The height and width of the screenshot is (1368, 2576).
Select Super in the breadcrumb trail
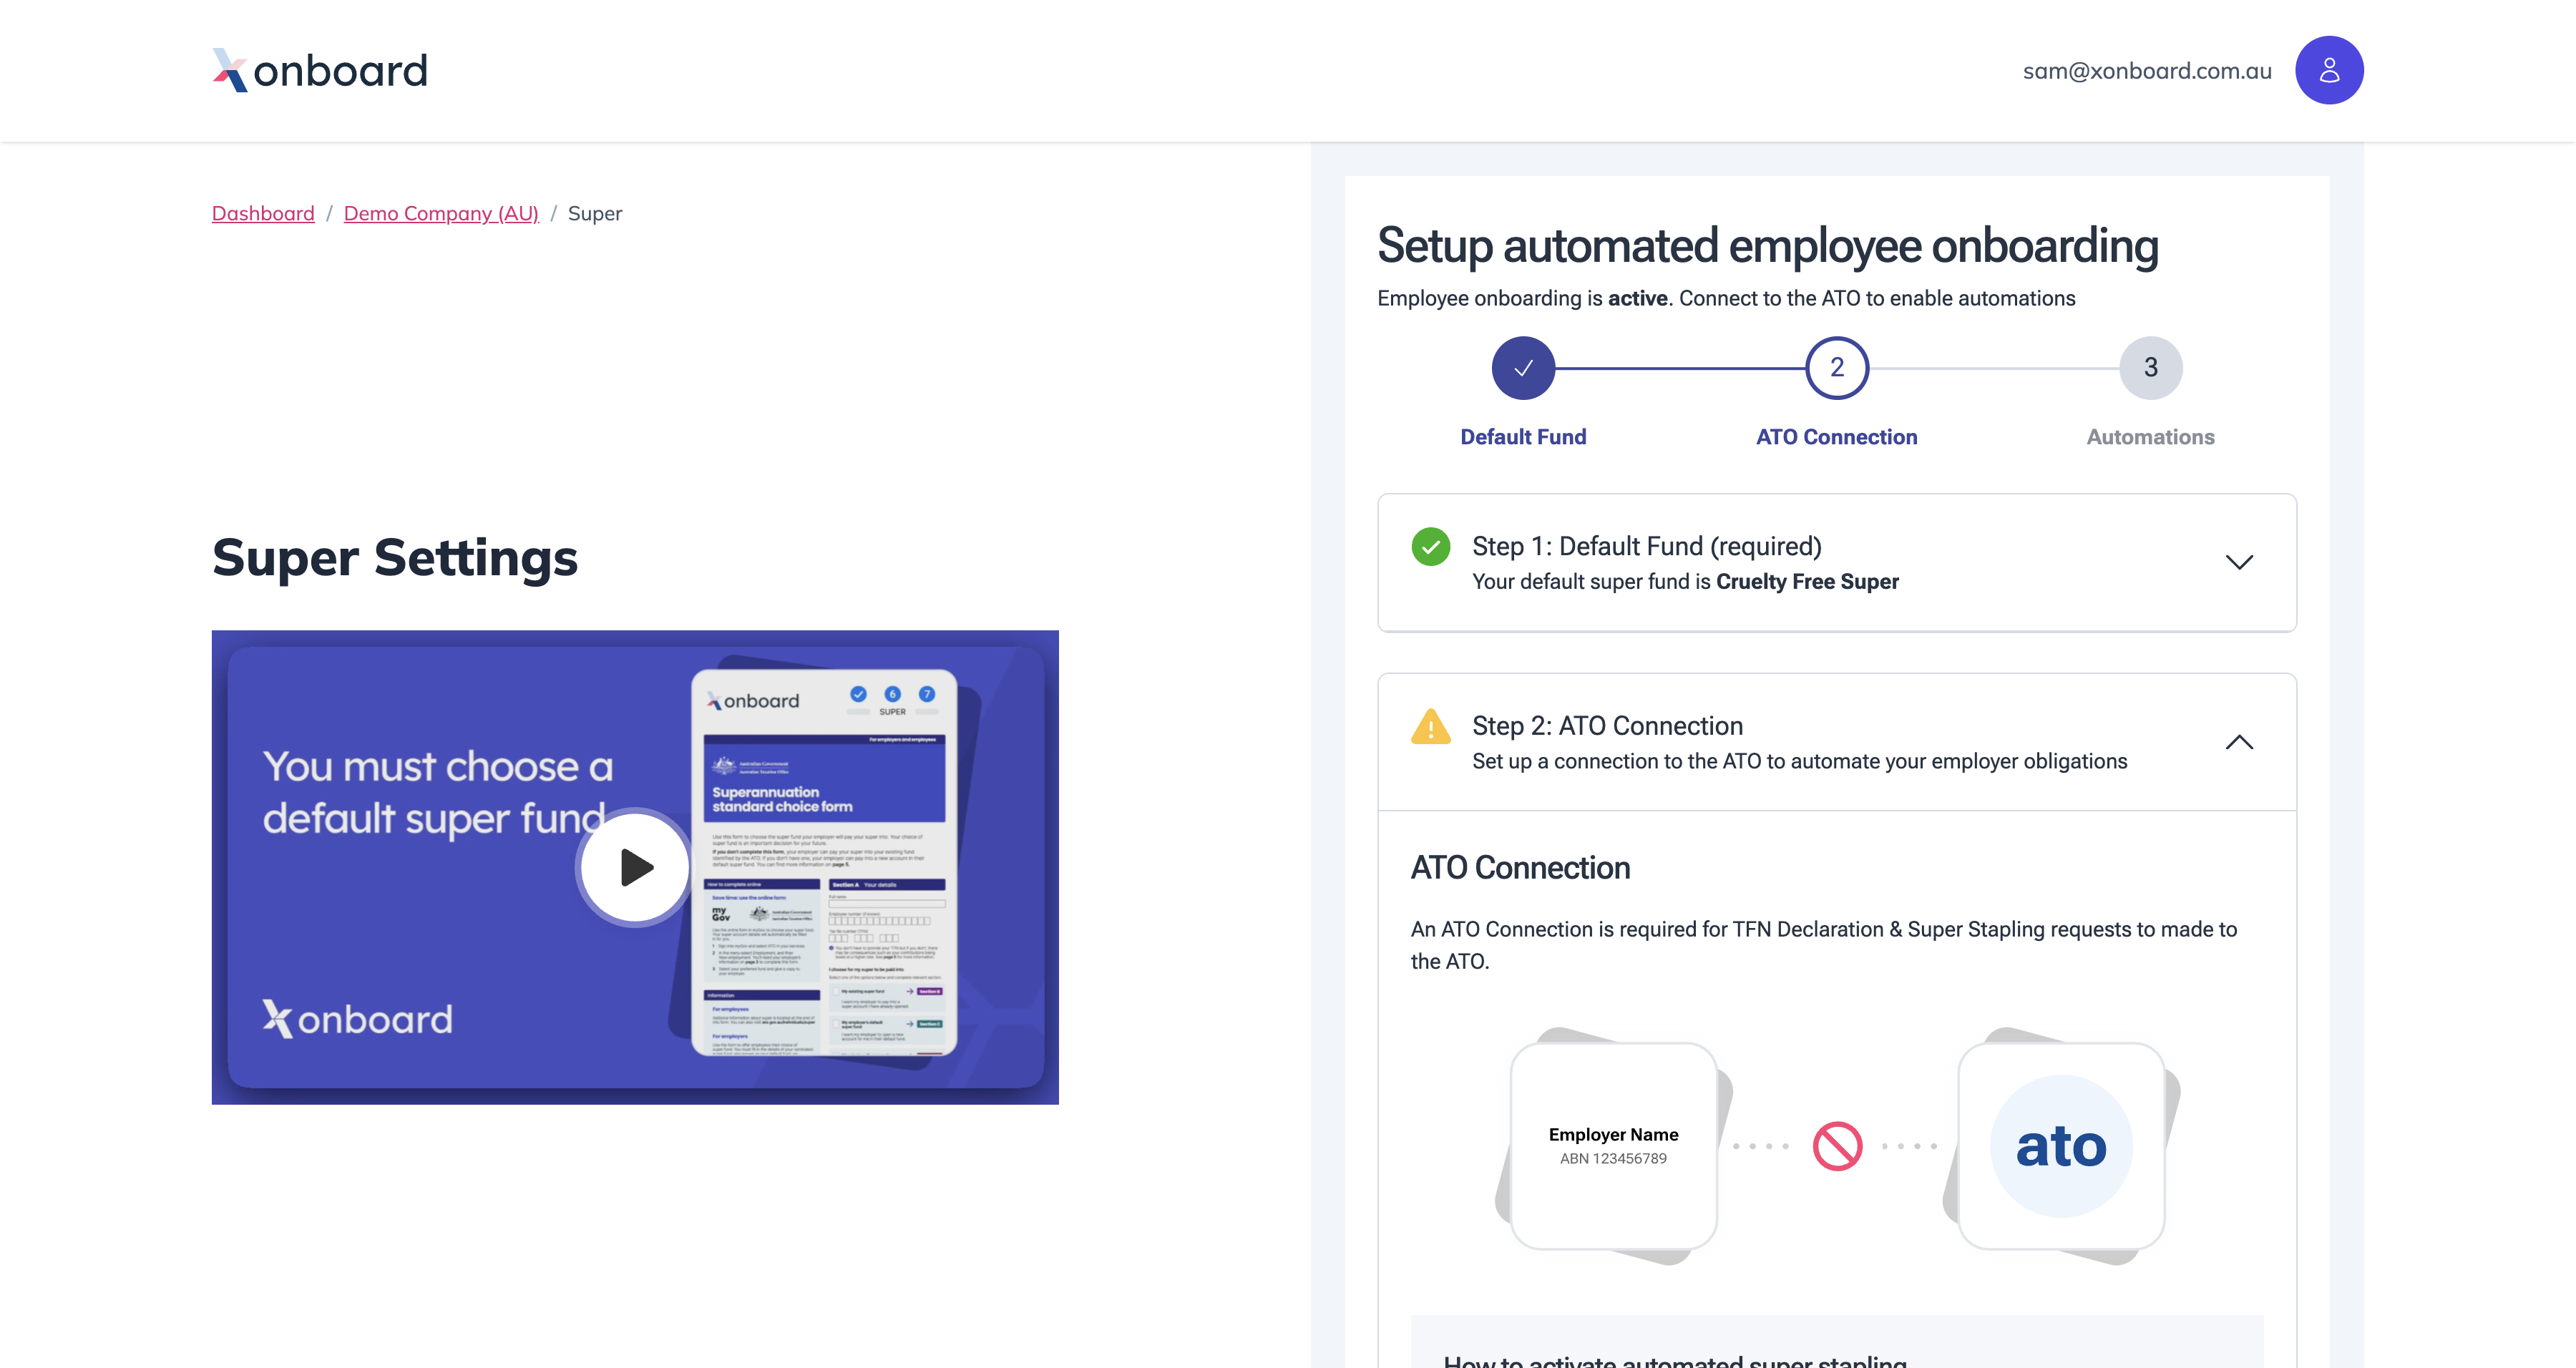pyautogui.click(x=594, y=213)
